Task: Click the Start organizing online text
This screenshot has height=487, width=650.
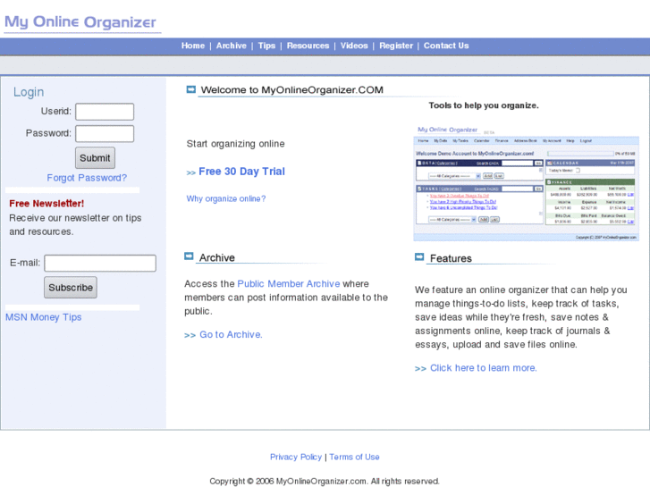Action: point(235,144)
